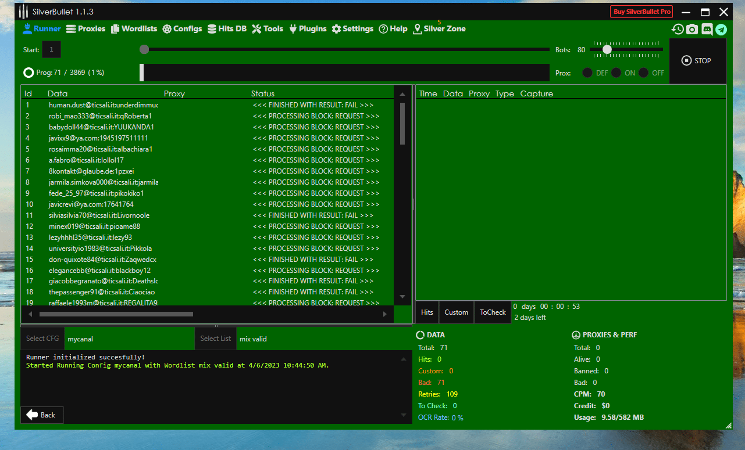Screen dimensions: 745x450
Task: Click the data list scroll up arrow
Action: tap(402, 94)
